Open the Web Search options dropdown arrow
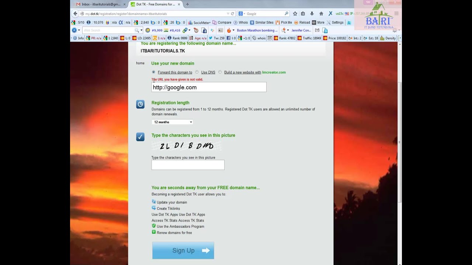This screenshot has width=472, height=265. [x=141, y=30]
